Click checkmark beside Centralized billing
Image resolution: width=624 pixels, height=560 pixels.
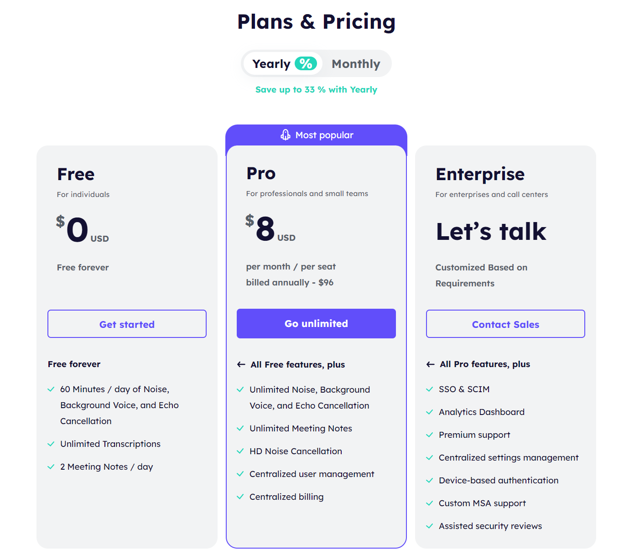click(240, 497)
